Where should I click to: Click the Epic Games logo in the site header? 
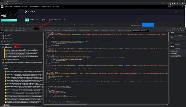(x=2, y=7)
